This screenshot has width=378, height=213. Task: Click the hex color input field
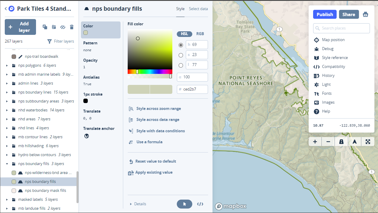tap(192, 89)
